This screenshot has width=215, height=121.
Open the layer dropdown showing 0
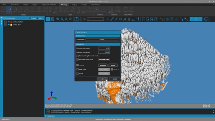(x=95, y=19)
